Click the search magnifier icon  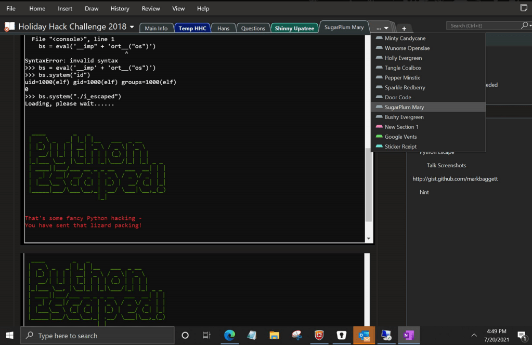point(524,25)
